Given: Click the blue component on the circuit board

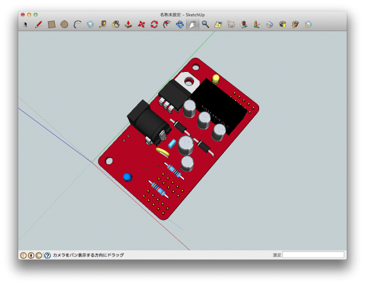Looking at the screenshot, I should pyautogui.click(x=127, y=177).
